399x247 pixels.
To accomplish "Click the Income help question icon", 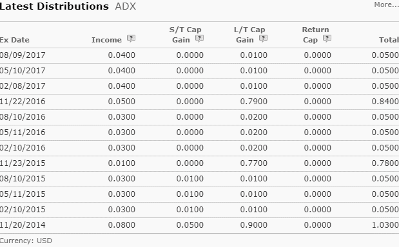I will click(x=131, y=39).
